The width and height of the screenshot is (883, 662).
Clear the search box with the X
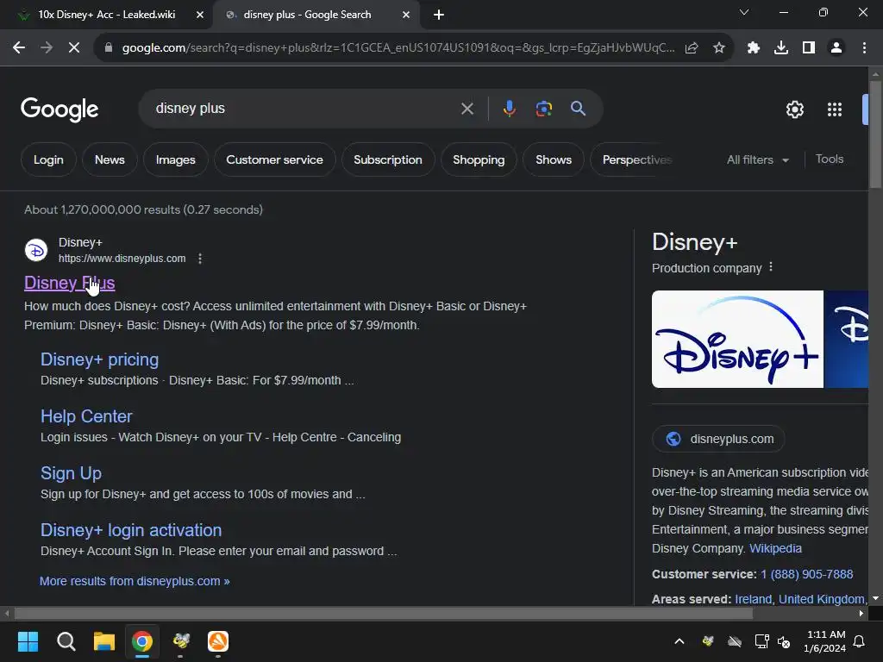[467, 109]
